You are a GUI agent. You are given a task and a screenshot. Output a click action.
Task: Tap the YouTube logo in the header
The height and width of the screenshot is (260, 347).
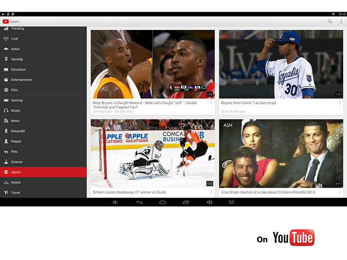(6, 21)
